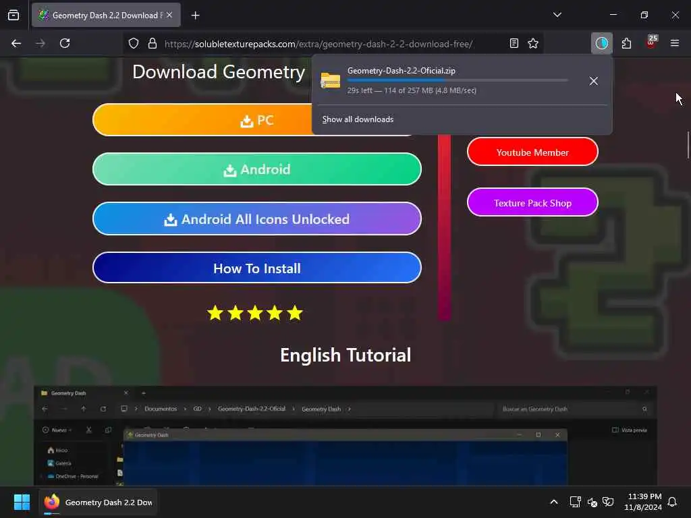Open the notifications bell icon

pos(672,502)
